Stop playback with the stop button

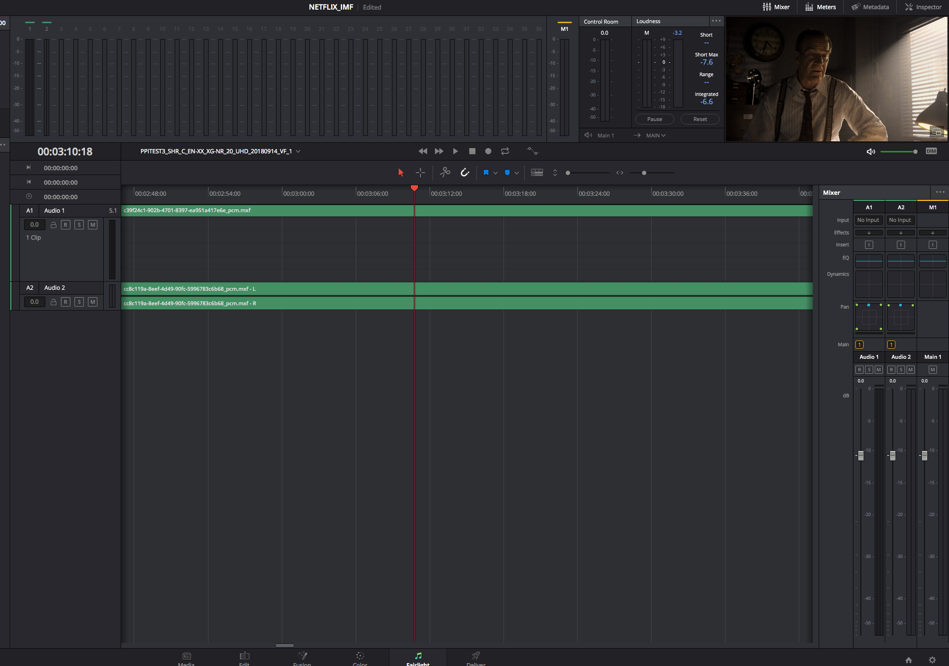(x=472, y=151)
